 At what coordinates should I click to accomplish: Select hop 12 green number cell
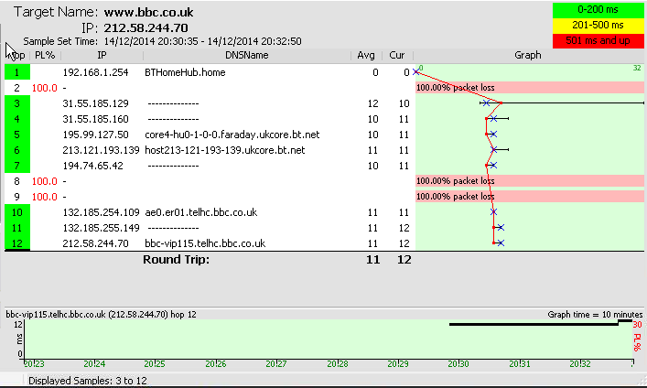tap(16, 243)
